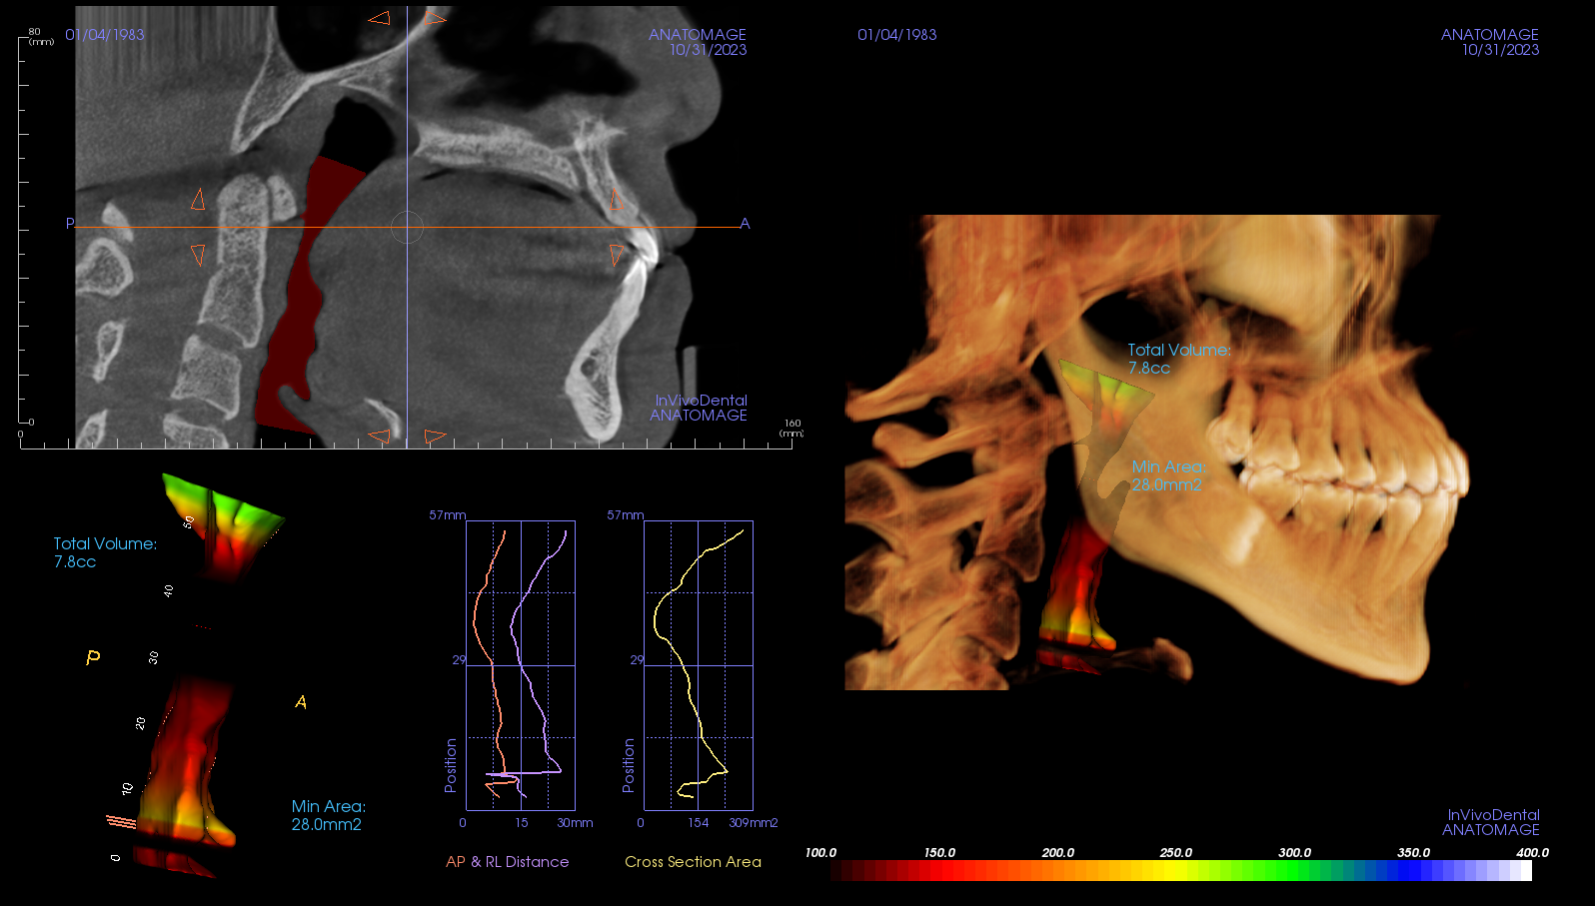Viewport: 1595px width, 906px height.
Task: Click Total Volume 7.8cc label in airway panel
Action: coord(104,552)
